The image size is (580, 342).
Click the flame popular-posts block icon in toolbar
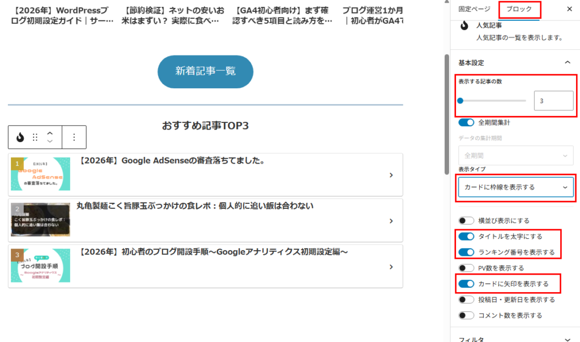20,137
